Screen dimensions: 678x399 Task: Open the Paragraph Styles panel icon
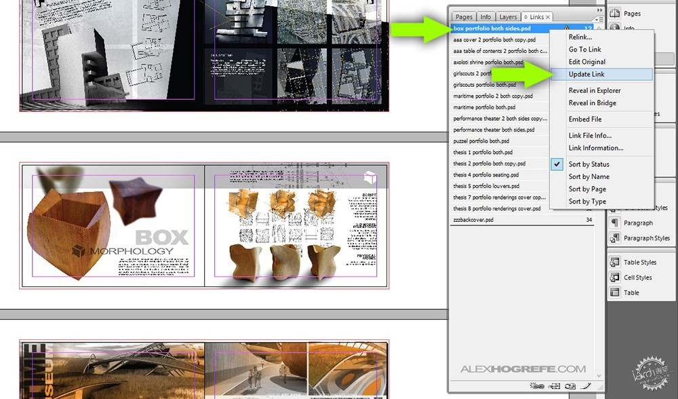(x=614, y=238)
